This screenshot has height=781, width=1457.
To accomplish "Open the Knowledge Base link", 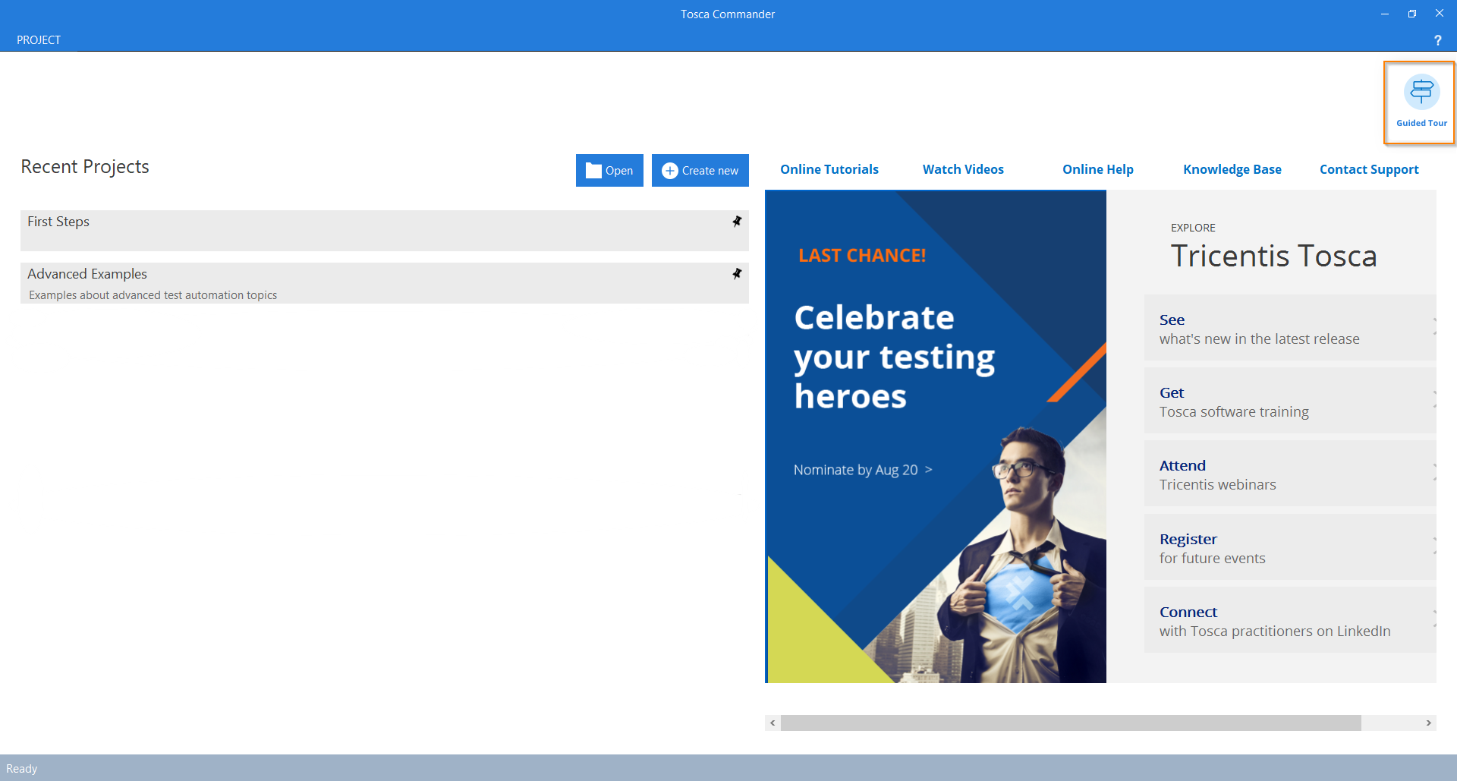I will click(1232, 169).
